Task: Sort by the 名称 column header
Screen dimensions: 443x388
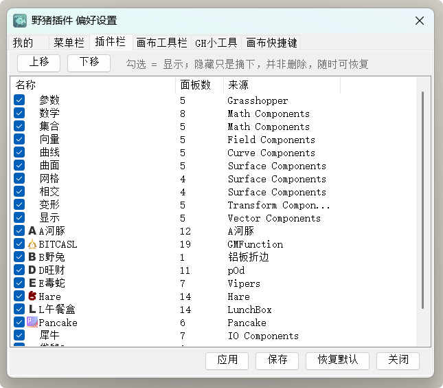Action: click(93, 85)
